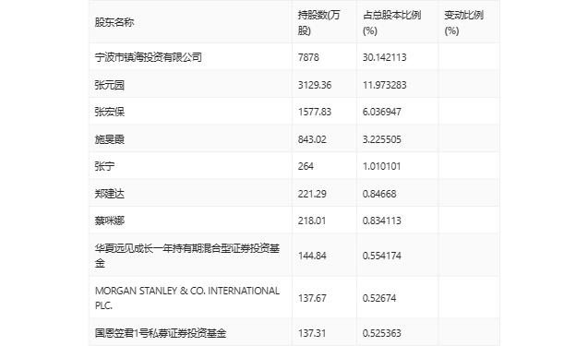Image resolution: width=588 pixels, height=346 pixels.
Task: Select shareholder 张宏保
Action: coord(110,112)
